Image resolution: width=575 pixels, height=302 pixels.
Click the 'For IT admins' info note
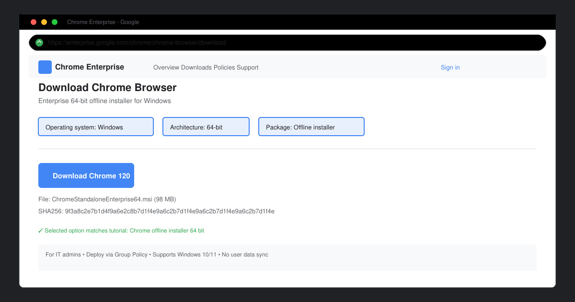[x=287, y=257]
